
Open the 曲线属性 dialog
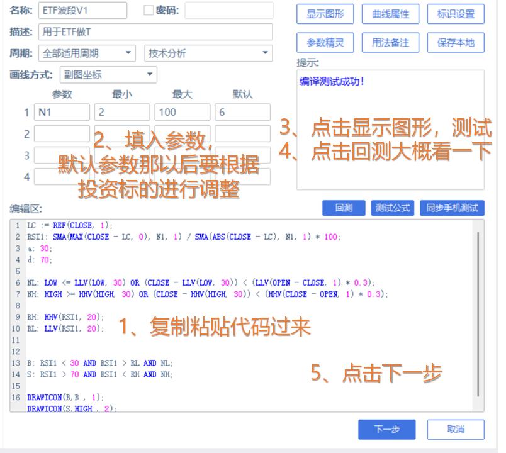pos(390,14)
